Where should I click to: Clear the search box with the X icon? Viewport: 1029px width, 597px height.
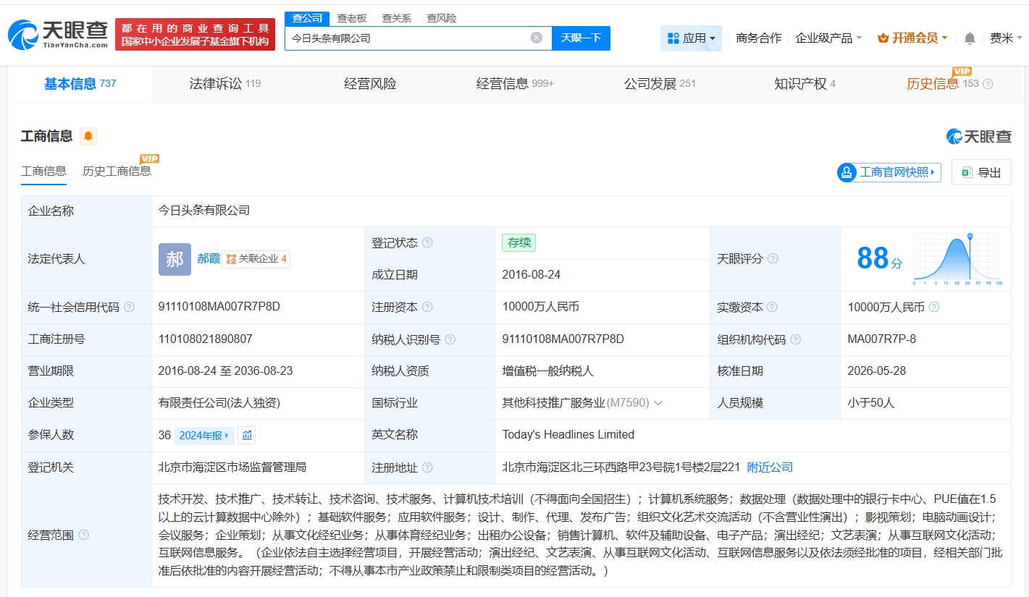pos(536,38)
